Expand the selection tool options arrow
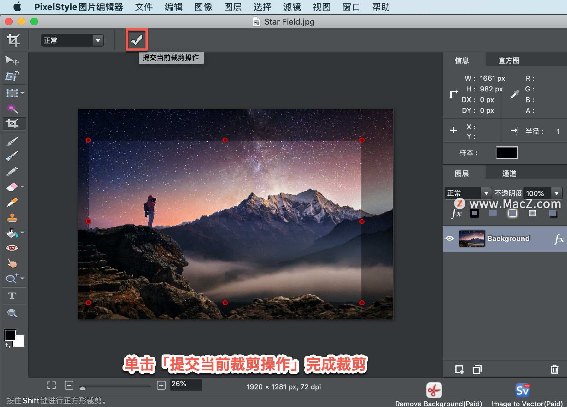 pyautogui.click(x=22, y=93)
